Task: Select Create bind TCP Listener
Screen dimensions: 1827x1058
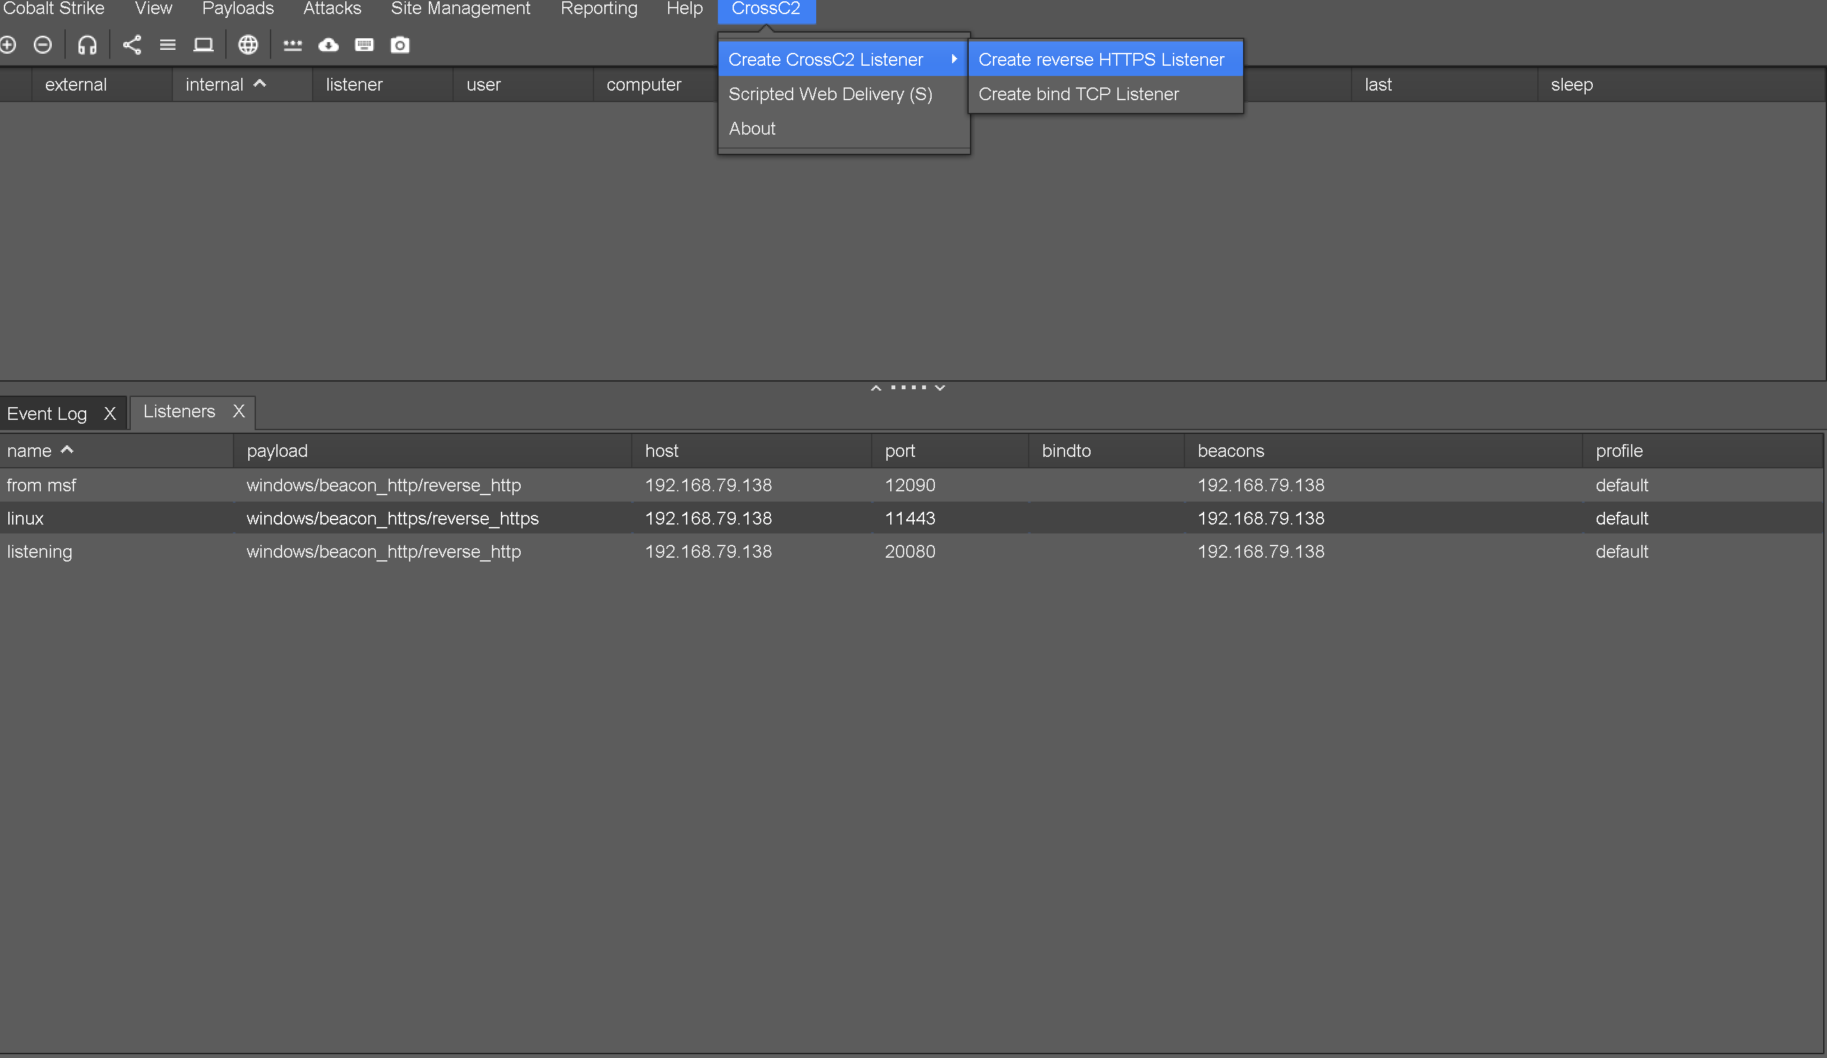Action: tap(1078, 94)
